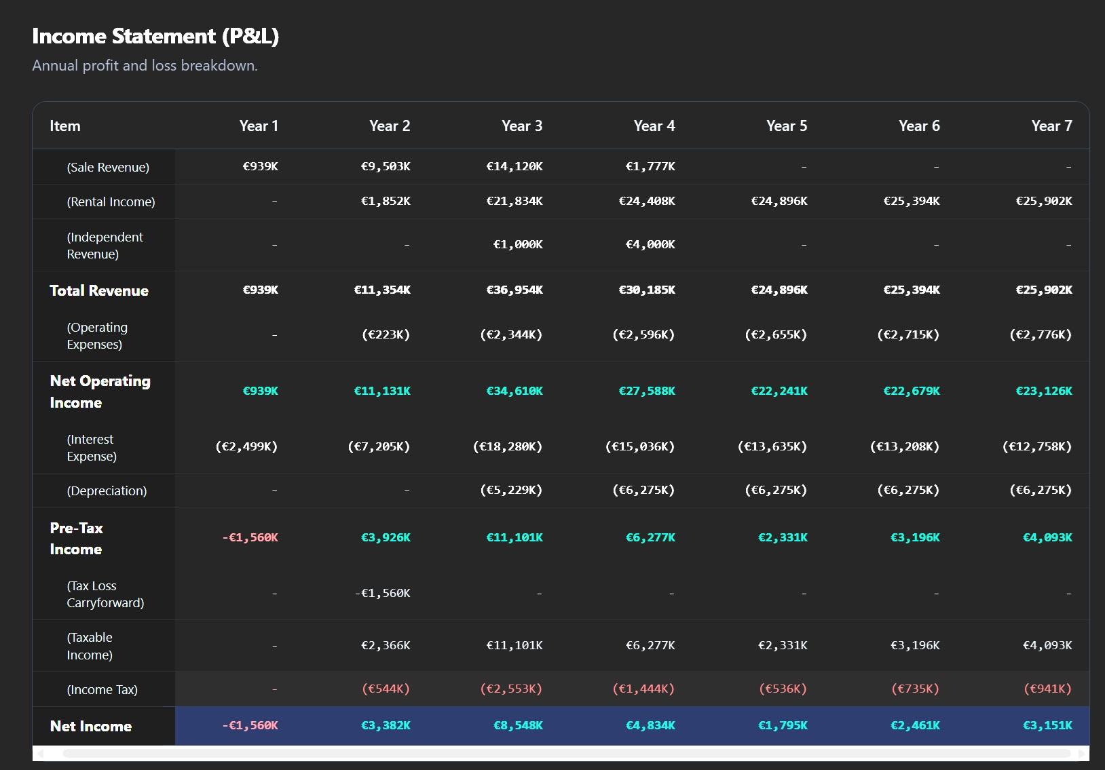Select Year 7 Interest Expense cell (€12,758K)

1036,447
